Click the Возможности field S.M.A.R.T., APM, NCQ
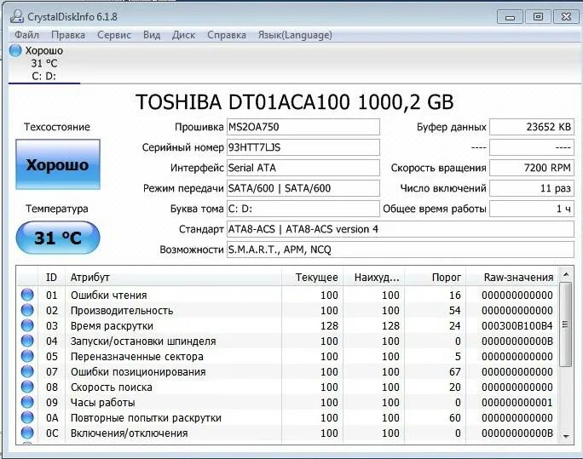The height and width of the screenshot is (459, 583). click(x=401, y=250)
